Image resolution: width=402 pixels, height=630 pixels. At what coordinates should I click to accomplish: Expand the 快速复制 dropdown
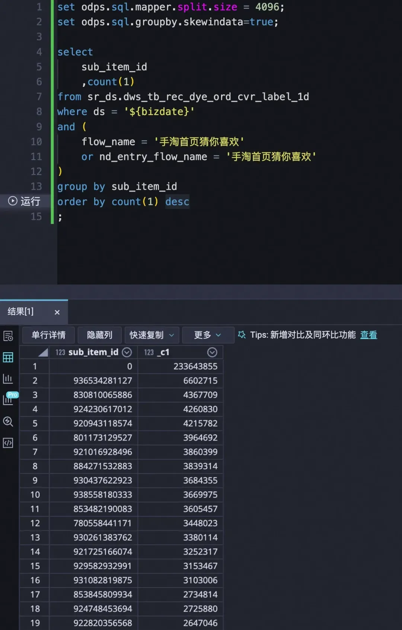pyautogui.click(x=171, y=335)
